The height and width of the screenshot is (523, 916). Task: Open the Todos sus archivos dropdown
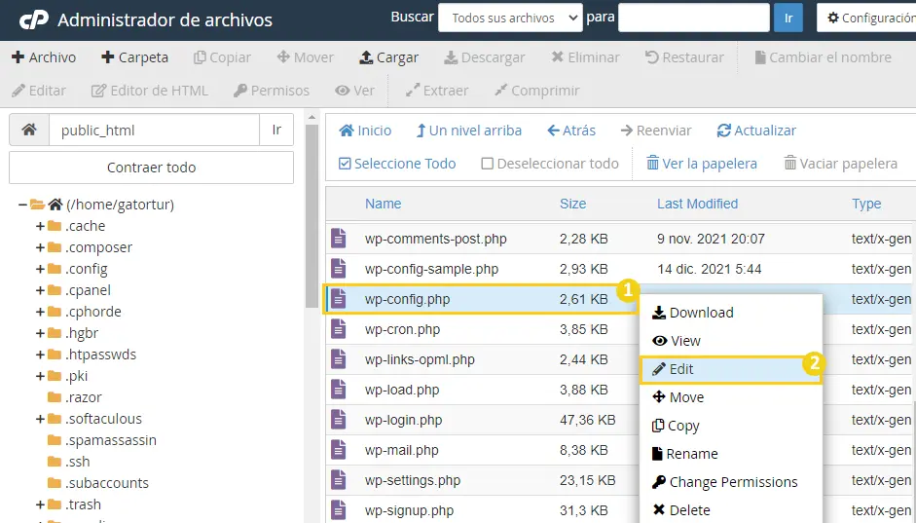pos(510,19)
